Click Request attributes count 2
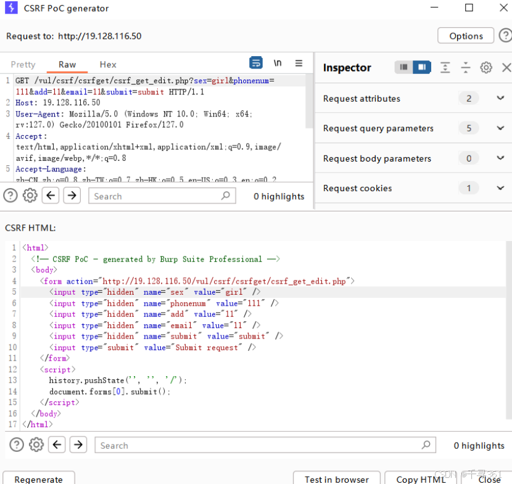This screenshot has height=484, width=512. pos(469,98)
